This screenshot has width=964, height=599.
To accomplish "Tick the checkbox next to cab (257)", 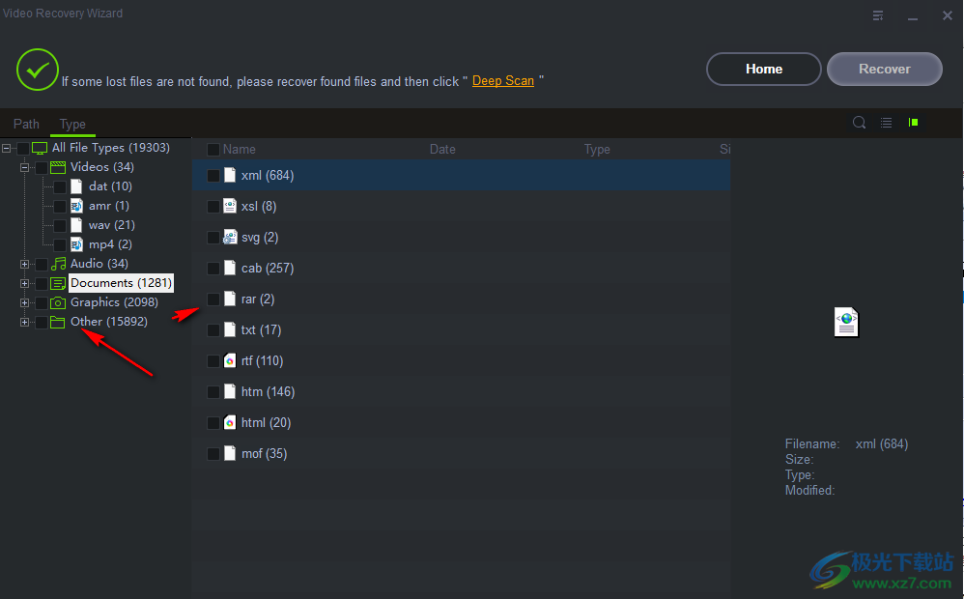I will coord(213,269).
